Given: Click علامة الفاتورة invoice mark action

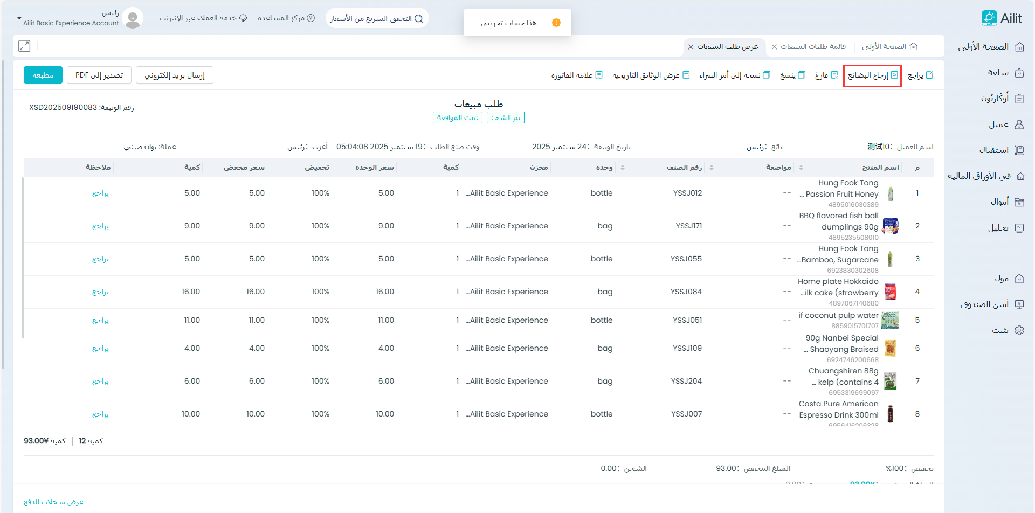Looking at the screenshot, I should [x=576, y=75].
